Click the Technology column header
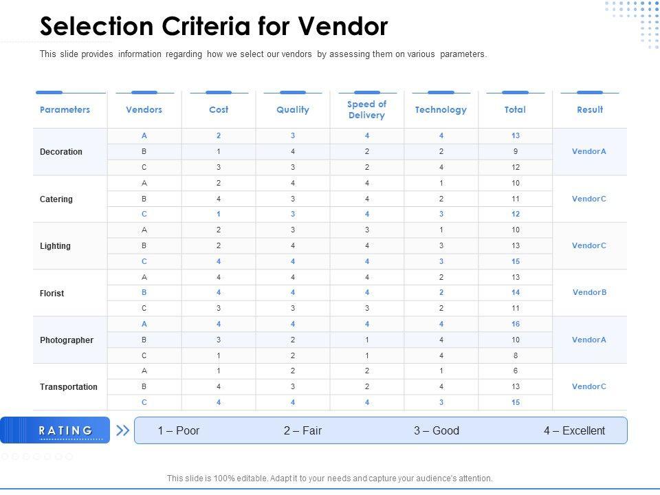 pos(441,109)
